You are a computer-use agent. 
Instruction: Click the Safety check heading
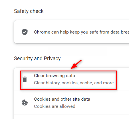29,11
